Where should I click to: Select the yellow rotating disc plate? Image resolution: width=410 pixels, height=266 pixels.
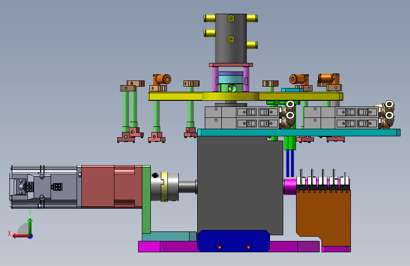pos(245,97)
